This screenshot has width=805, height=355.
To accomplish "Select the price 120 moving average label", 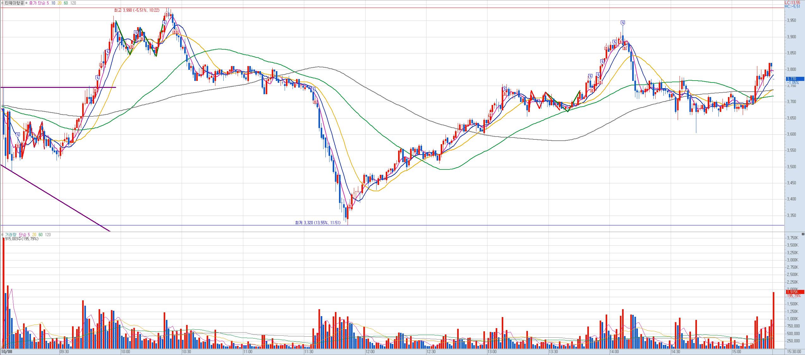I will (x=73, y=3).
